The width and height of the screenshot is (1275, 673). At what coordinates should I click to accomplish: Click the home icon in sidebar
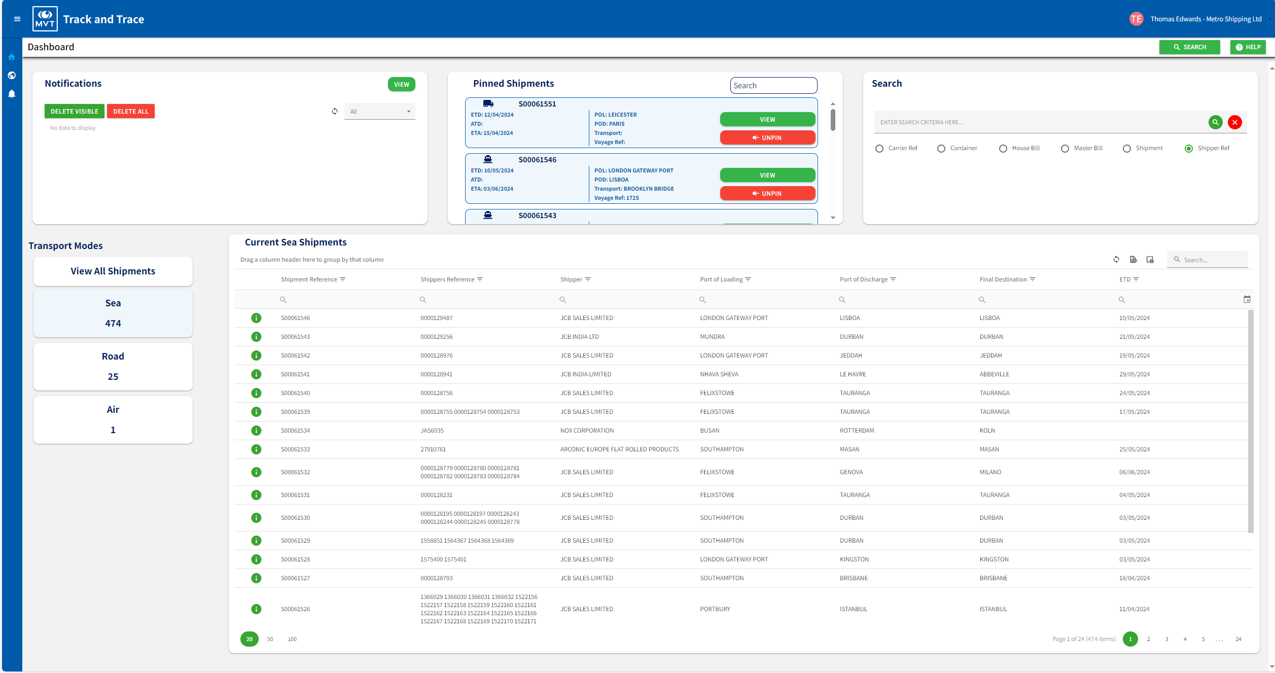click(12, 57)
